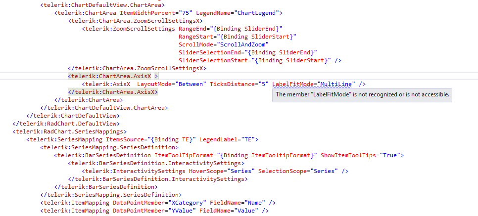This screenshot has height=216, width=478.
Task: Click the closing telerik:ChartArea tag
Action: (89, 100)
